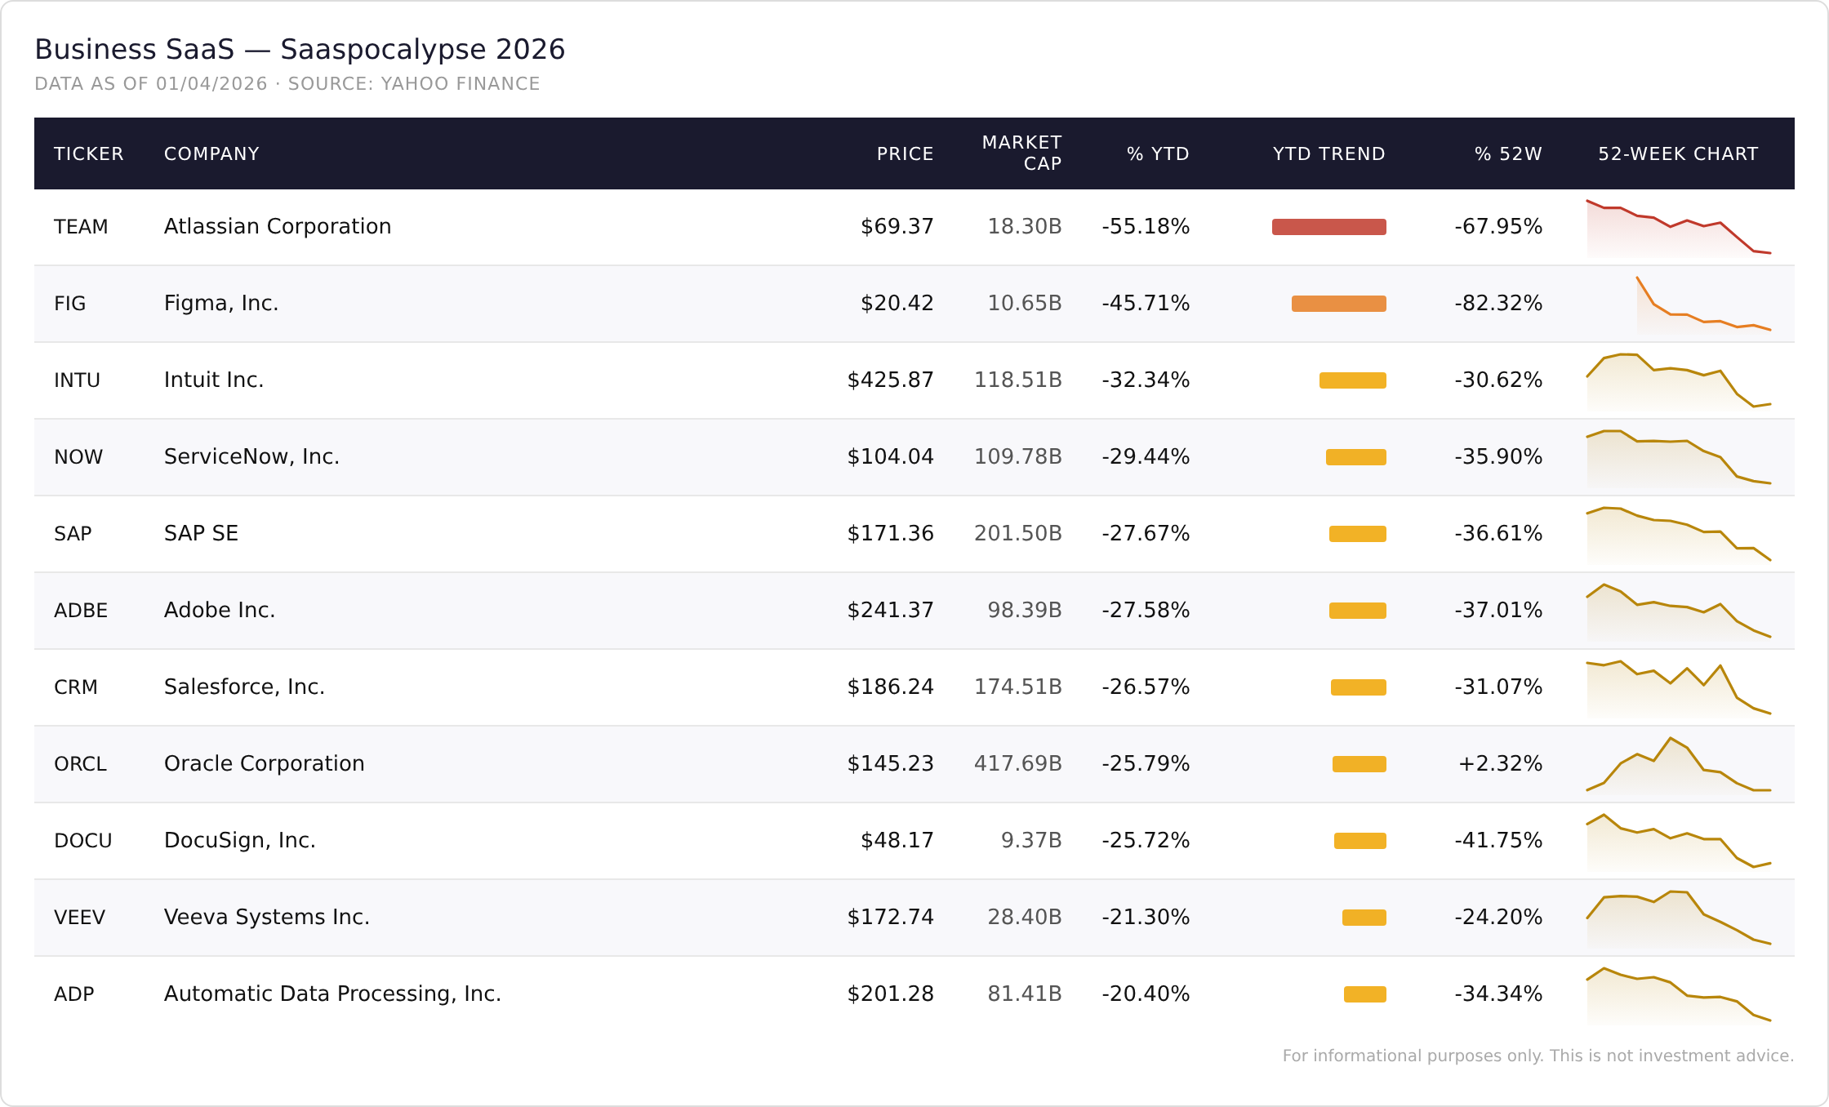Screen dimensions: 1829x1107
Task: Select the $425.87 price value
Action: [x=890, y=380]
